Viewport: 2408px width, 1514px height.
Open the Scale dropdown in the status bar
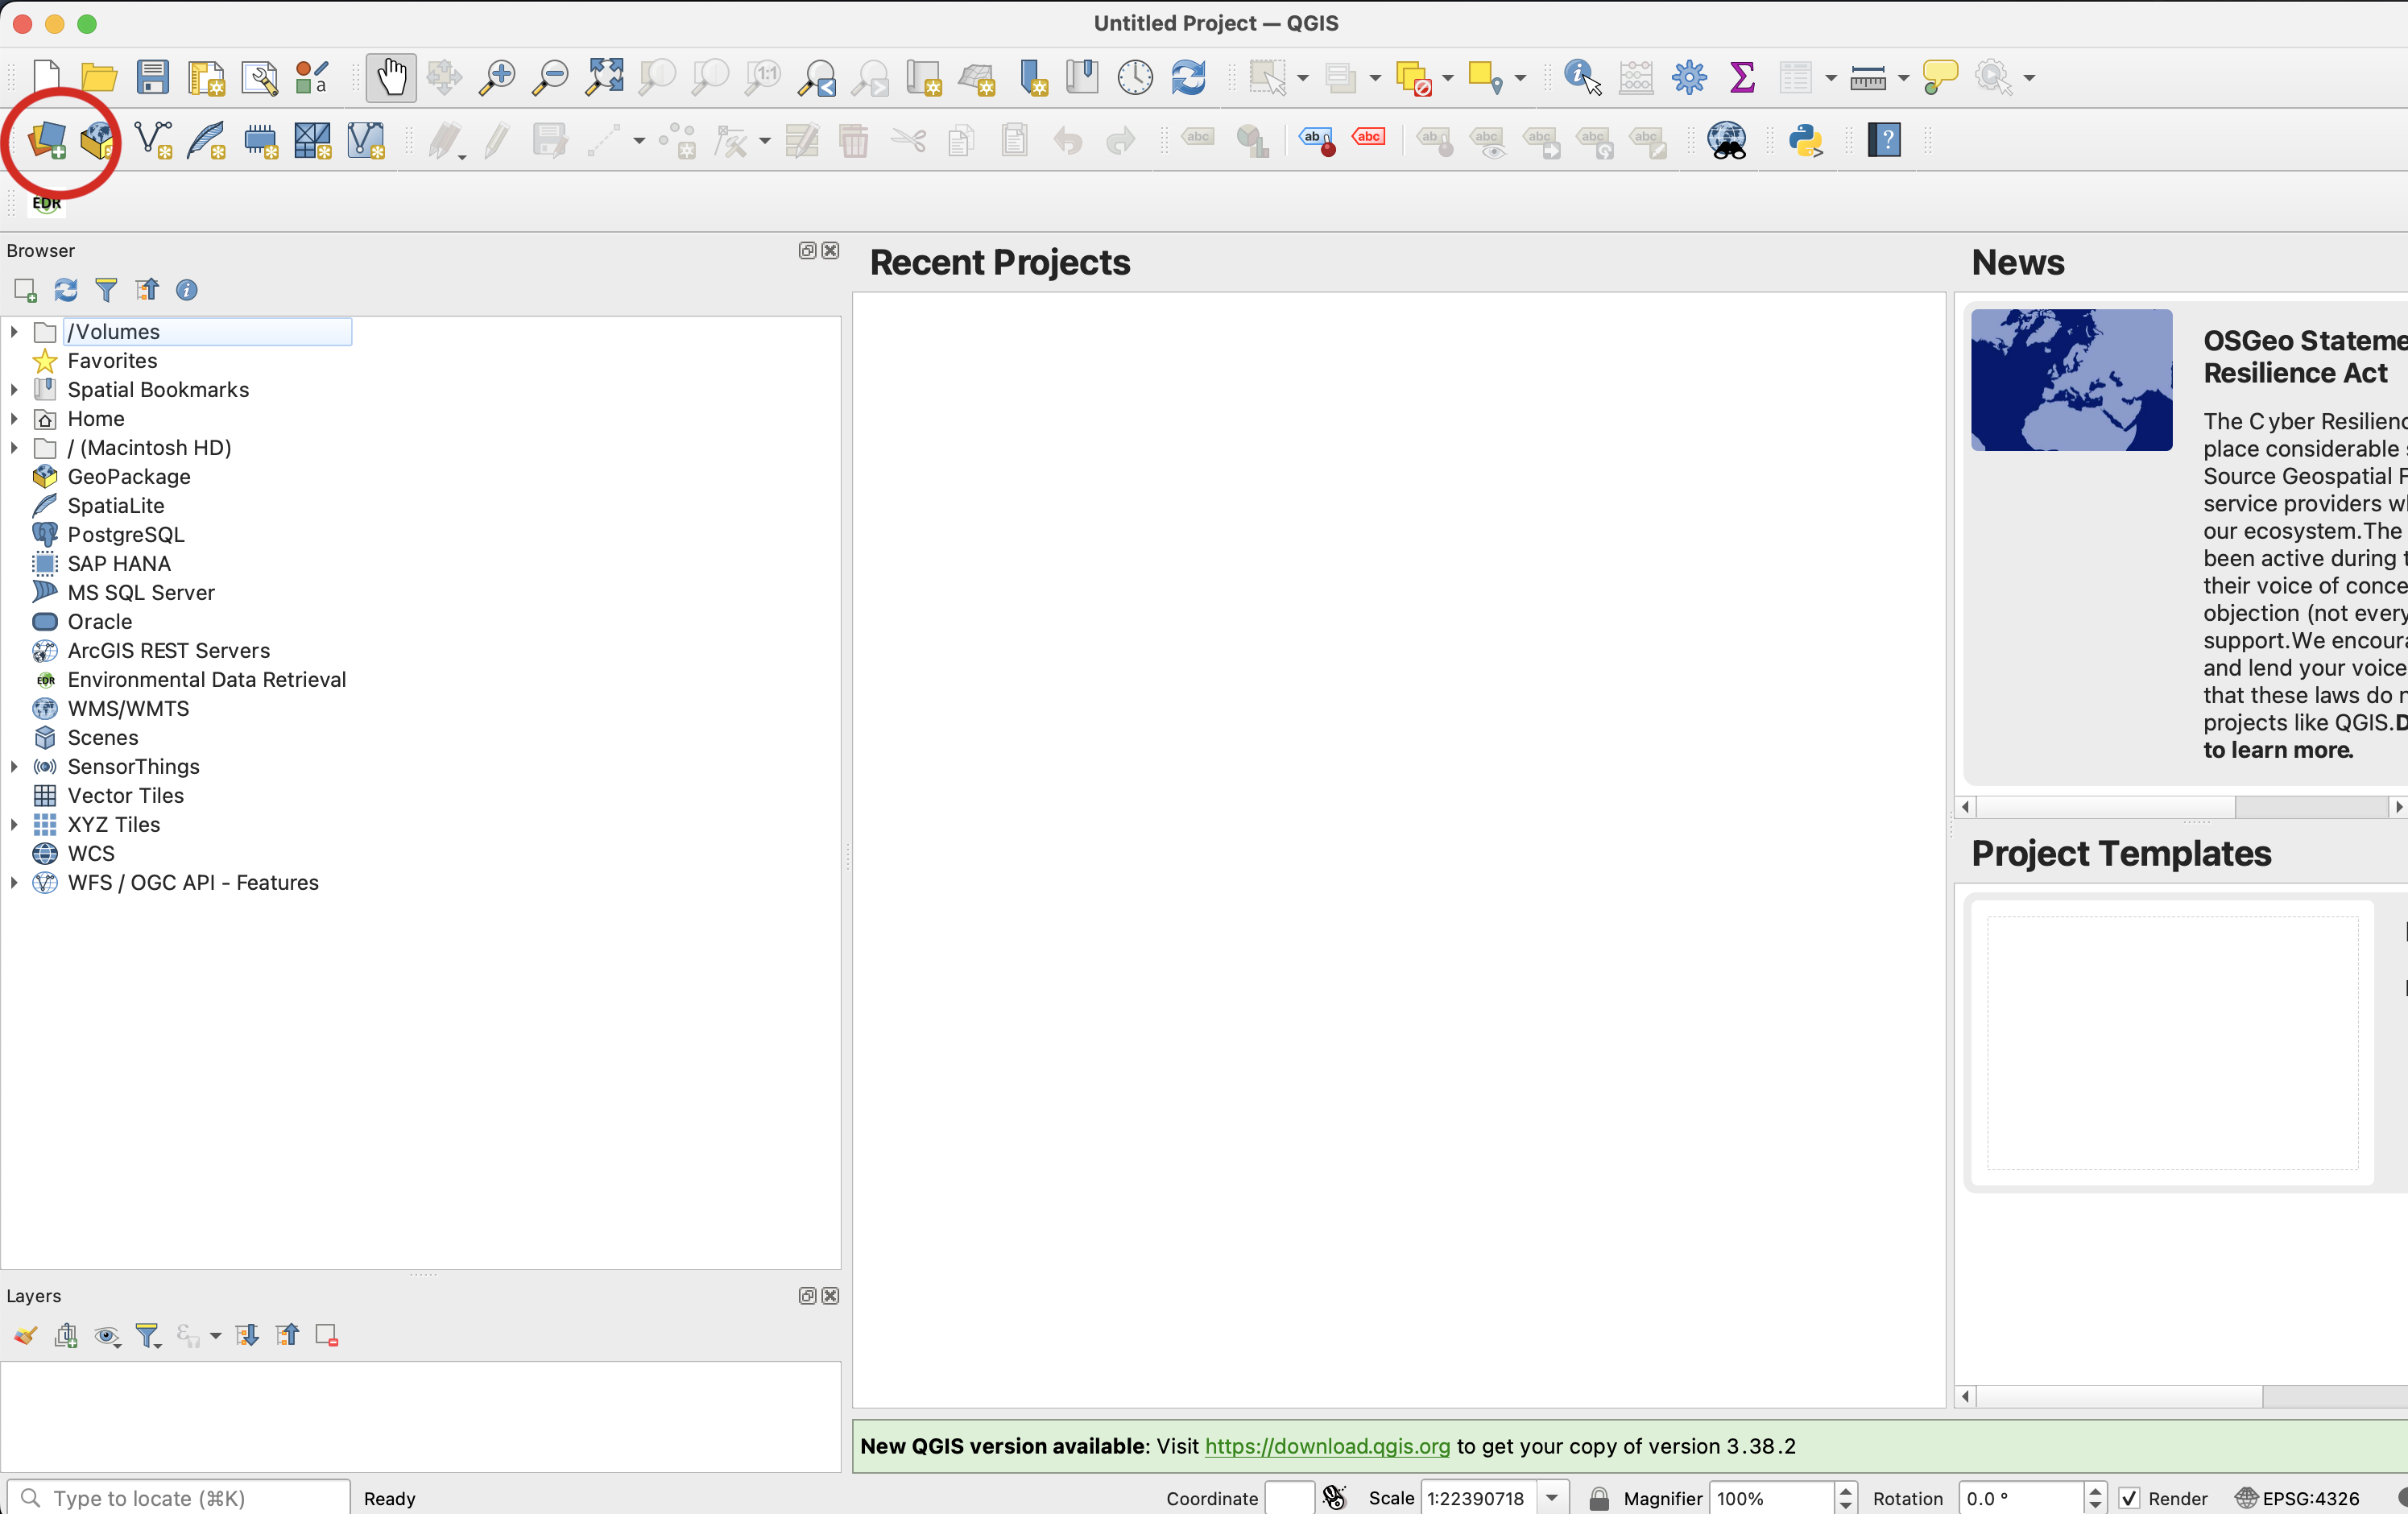tap(1552, 1498)
